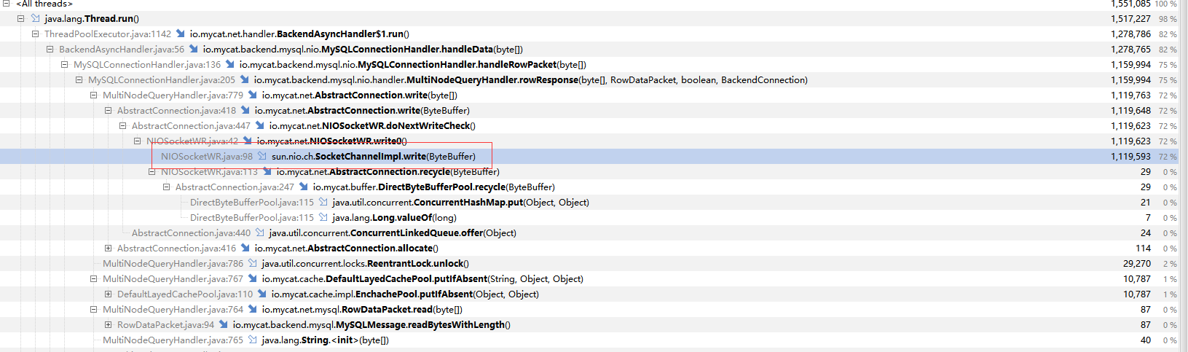Viewport: 1188px width, 352px height.
Task: Click the blue arrow icon before DefaultLayedCachePool.putIfAbsent
Action: pos(252,278)
